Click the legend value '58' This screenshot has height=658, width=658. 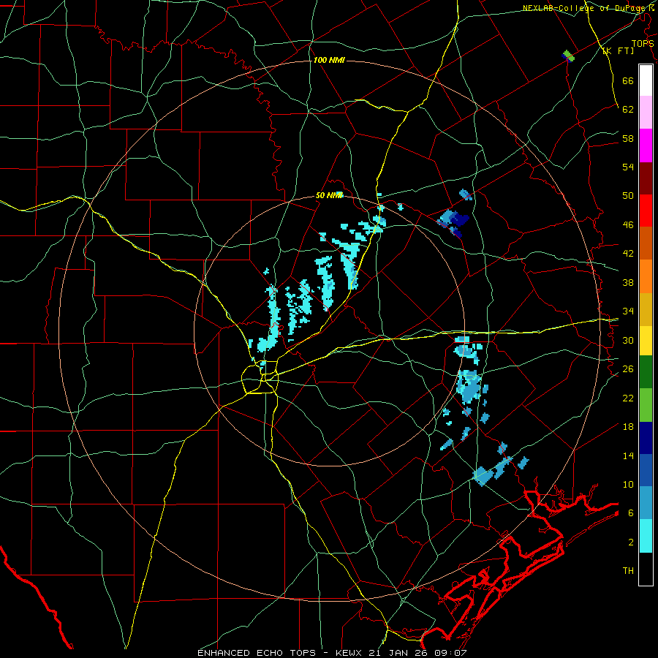coord(628,138)
